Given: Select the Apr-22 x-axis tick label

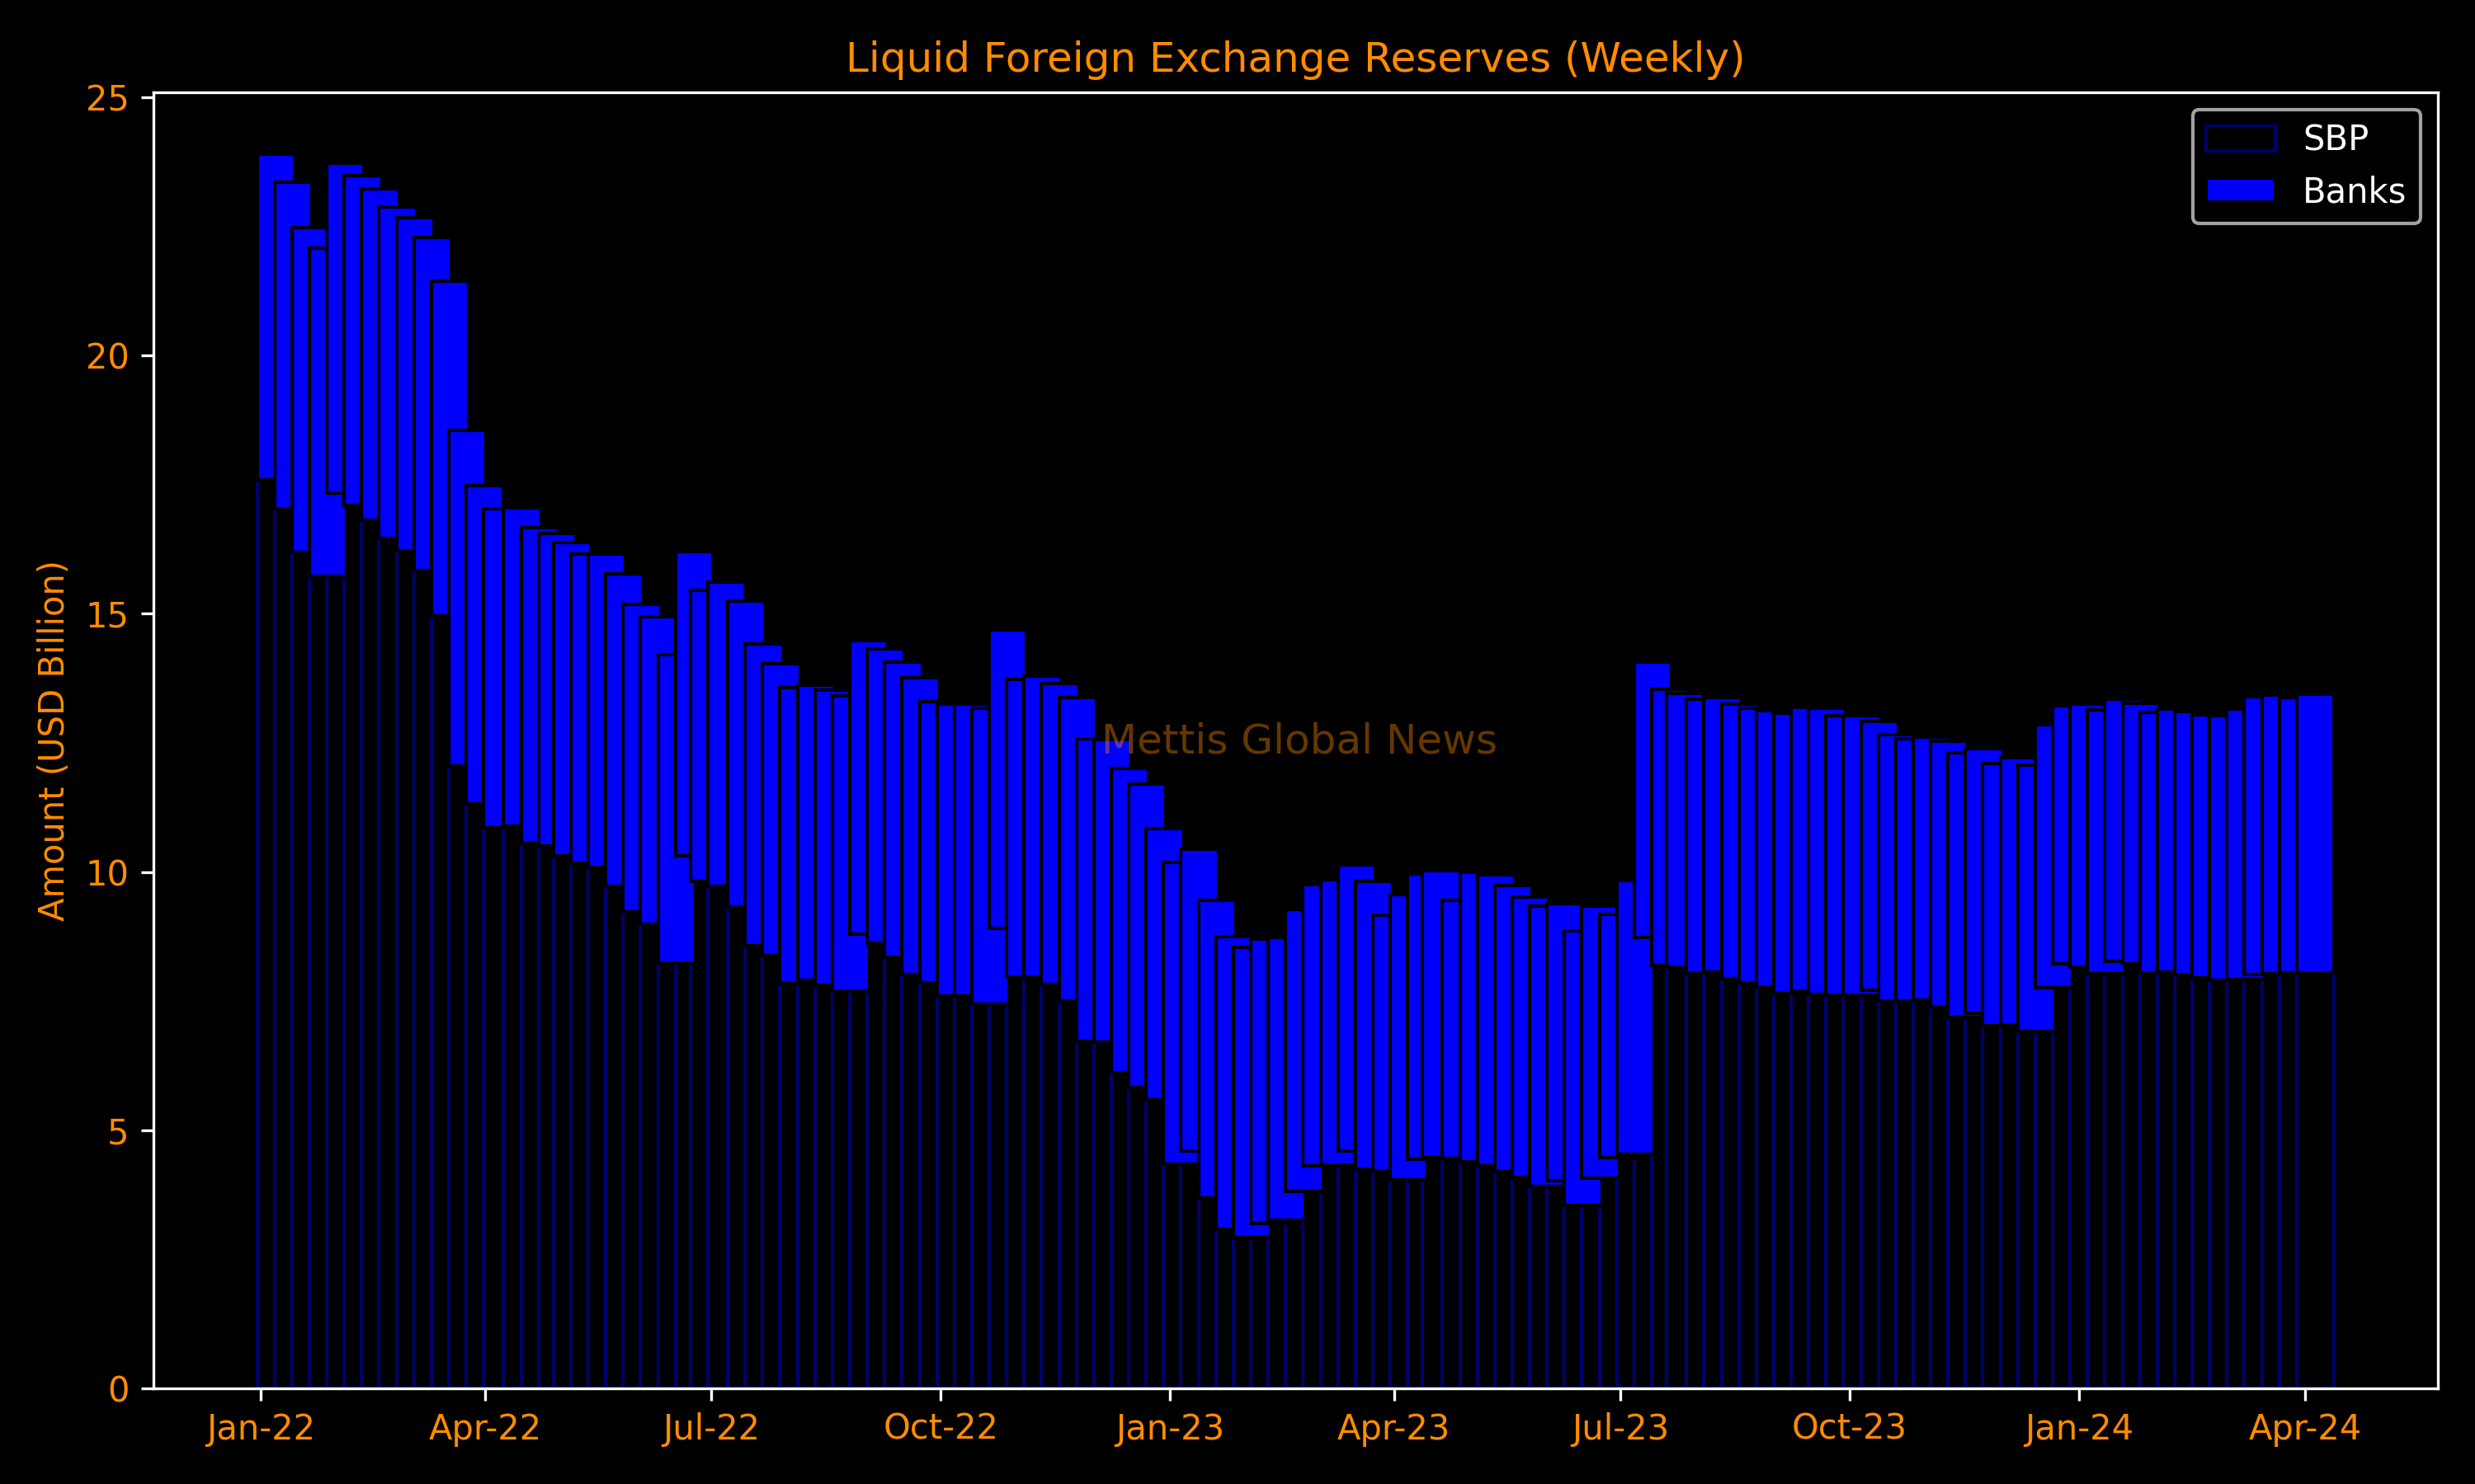Looking at the screenshot, I should point(484,1428).
